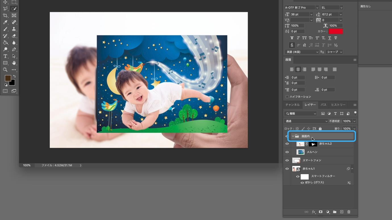This screenshot has width=392, height=220.
Task: Collapse the 赤ちゃん1 smart filter list
Action: [x=352, y=169]
